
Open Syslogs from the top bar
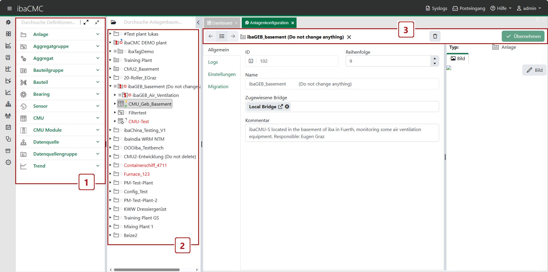pos(436,8)
